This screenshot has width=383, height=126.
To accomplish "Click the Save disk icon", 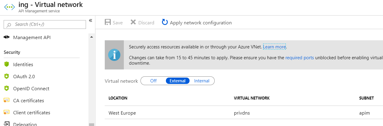I will click(108, 23).
